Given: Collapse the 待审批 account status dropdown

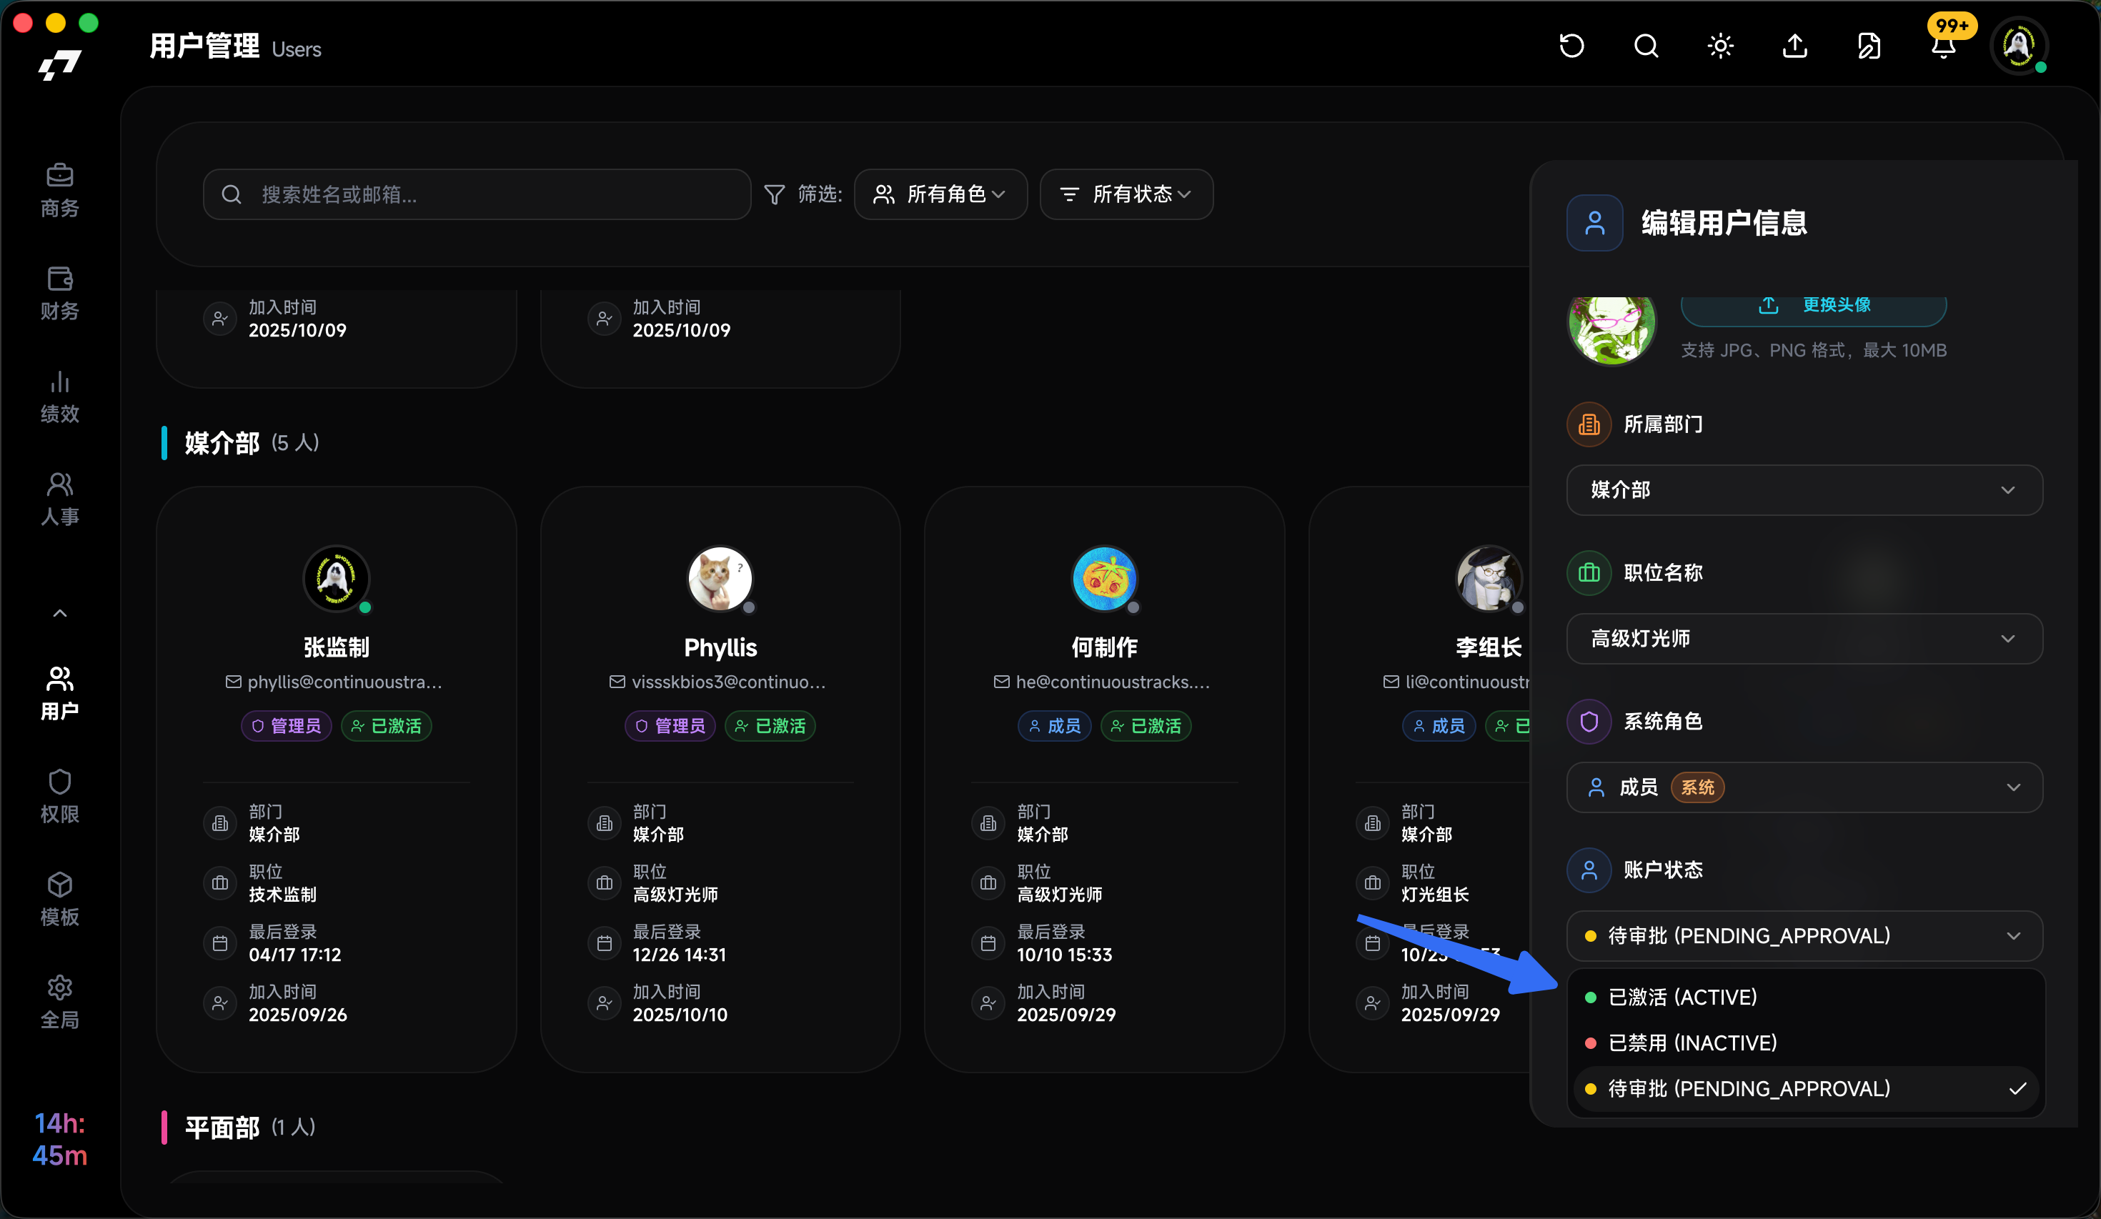Looking at the screenshot, I should coord(1804,935).
